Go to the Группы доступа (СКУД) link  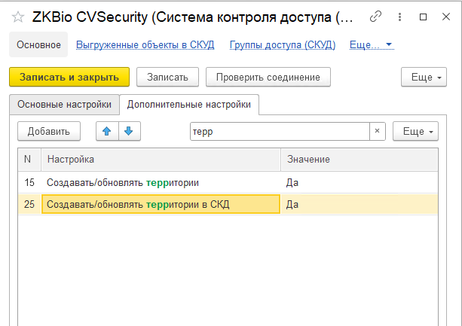click(x=283, y=45)
